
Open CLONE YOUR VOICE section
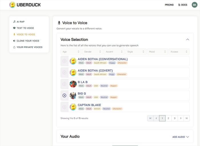pyautogui.click(x=26, y=41)
